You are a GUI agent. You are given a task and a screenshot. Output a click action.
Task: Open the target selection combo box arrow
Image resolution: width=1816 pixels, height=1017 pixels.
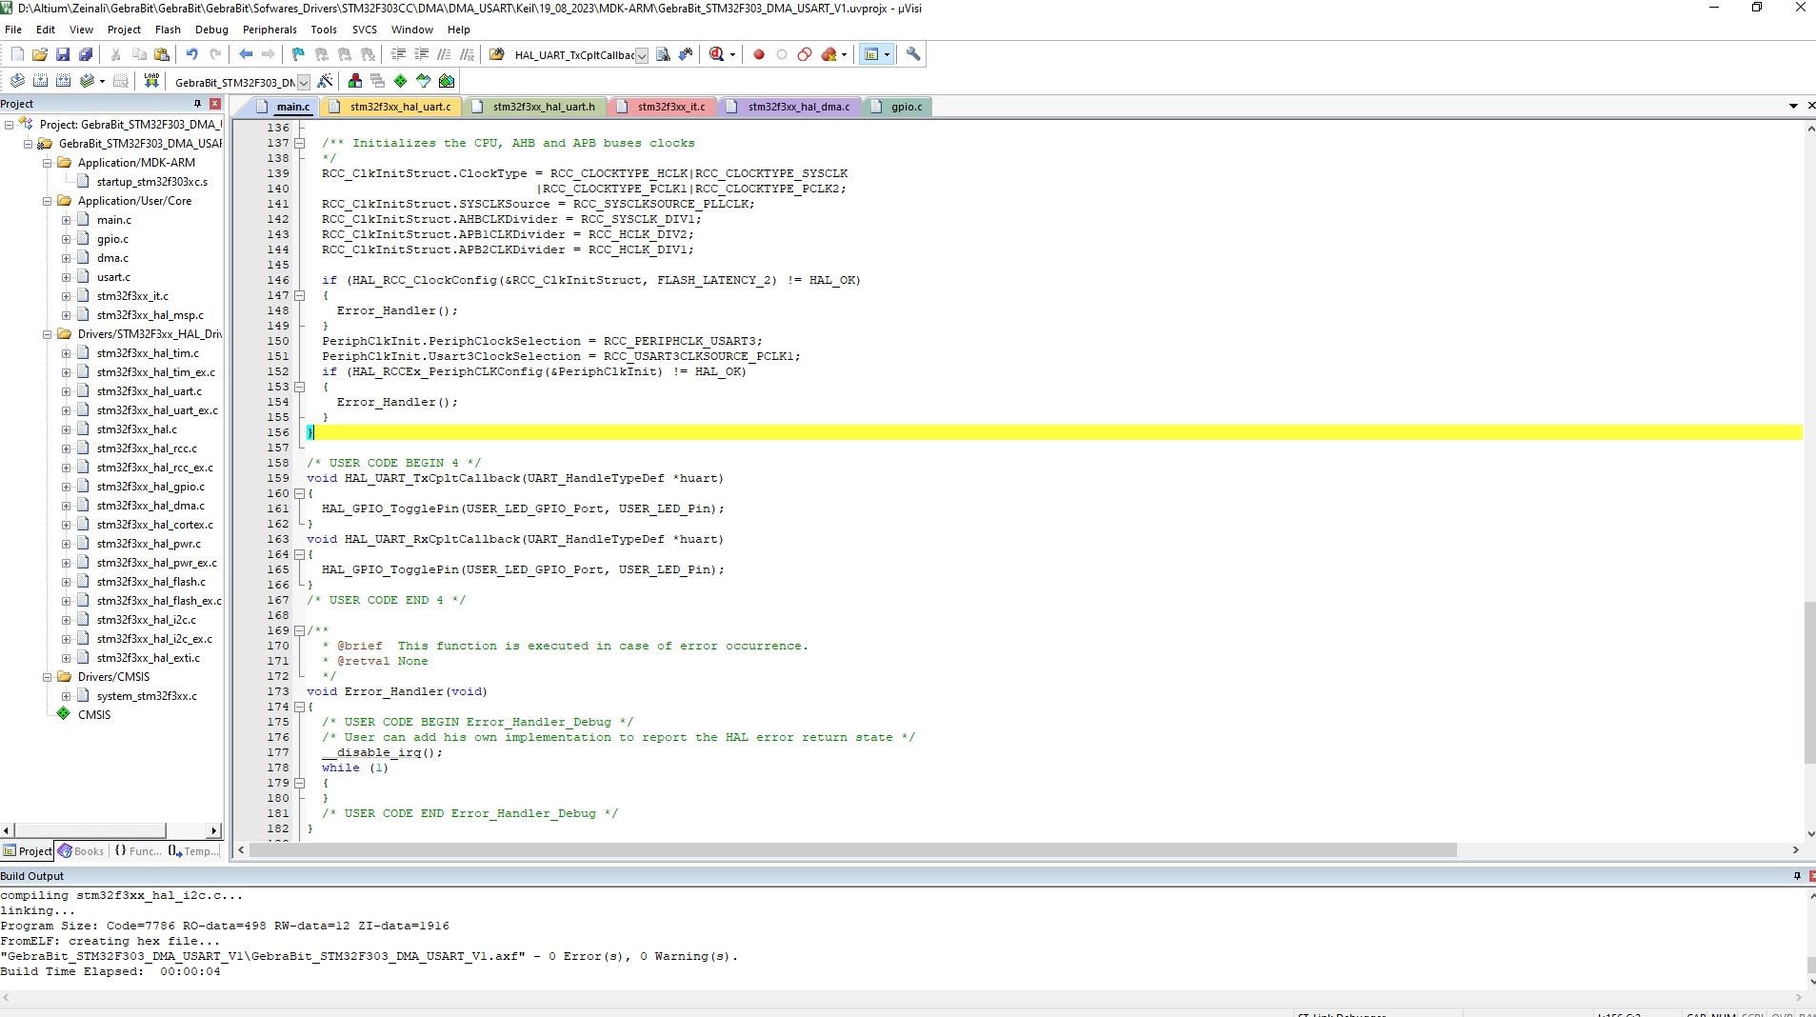[304, 82]
